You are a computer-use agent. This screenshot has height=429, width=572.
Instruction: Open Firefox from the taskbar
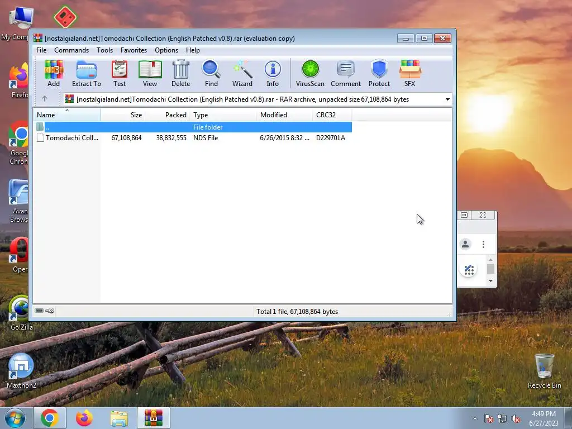(x=84, y=418)
